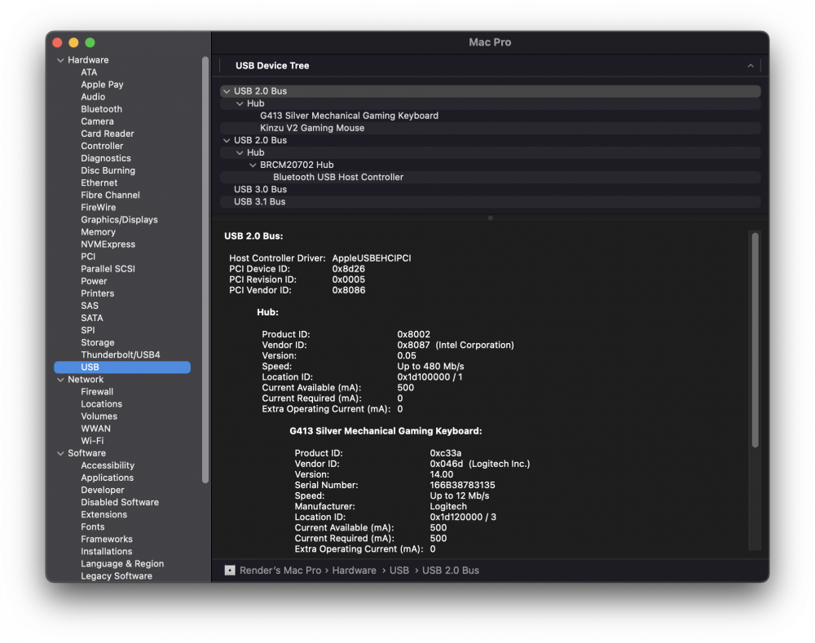The image size is (815, 643).
Task: Open Controller in the sidebar
Action: 102,146
